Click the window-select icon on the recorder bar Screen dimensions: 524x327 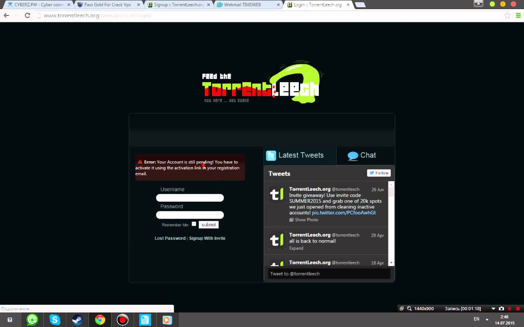pos(402,309)
